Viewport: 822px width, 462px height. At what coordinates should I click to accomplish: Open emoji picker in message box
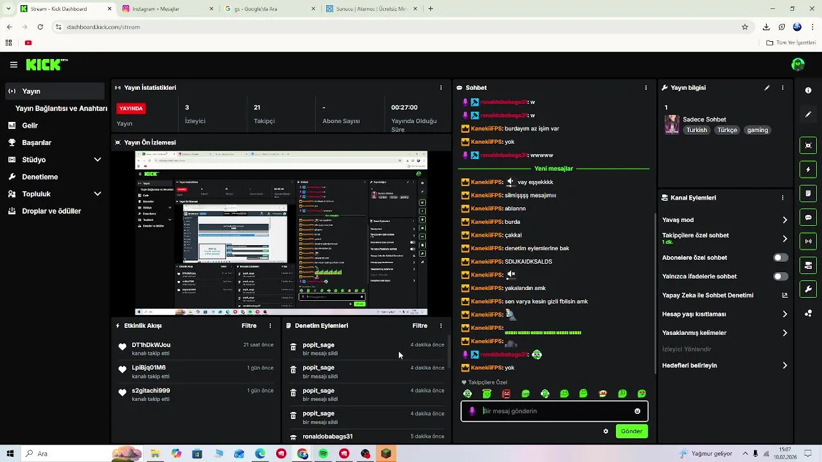coord(637,411)
